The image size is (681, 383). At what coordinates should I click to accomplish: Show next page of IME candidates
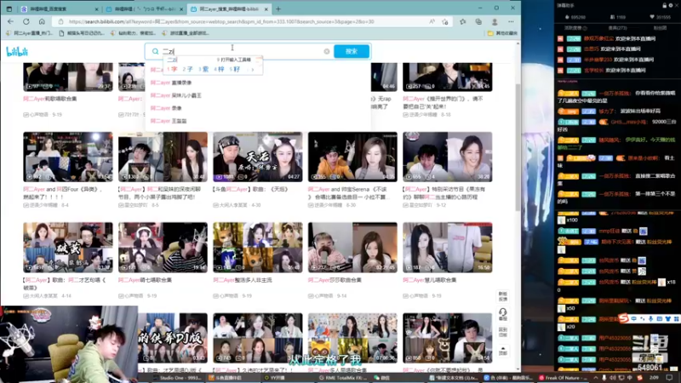pyautogui.click(x=253, y=69)
